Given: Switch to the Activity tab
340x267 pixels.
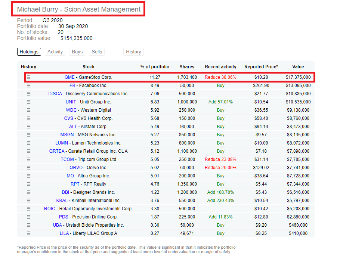Looking at the screenshot, I should (55, 52).
